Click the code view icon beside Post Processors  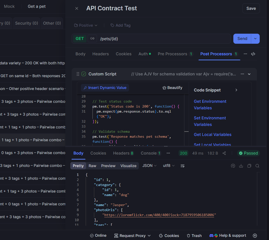pyautogui.click(x=253, y=54)
